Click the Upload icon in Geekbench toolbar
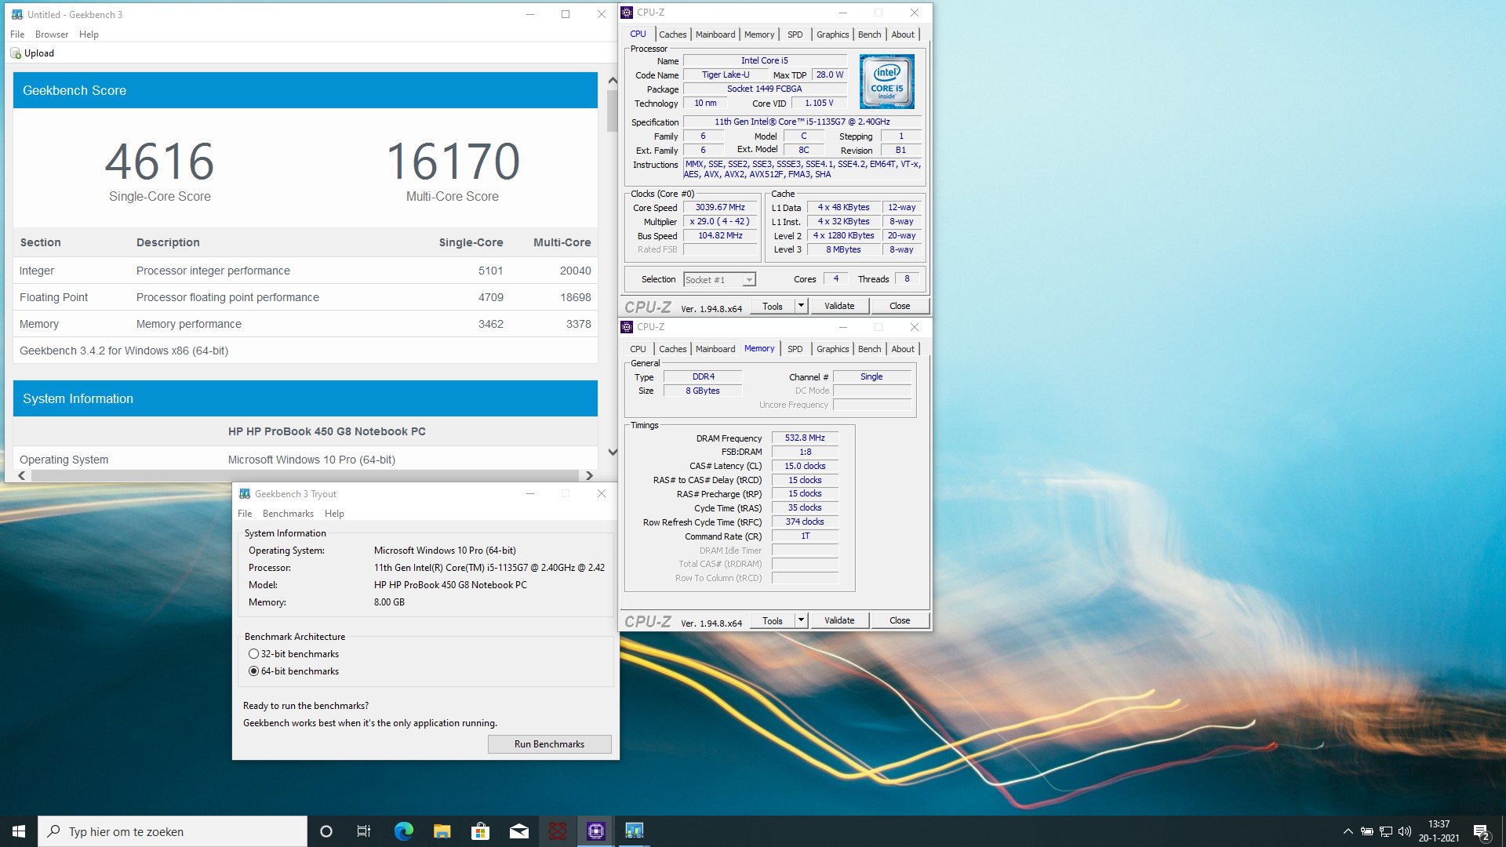The image size is (1506, 847). [x=16, y=53]
